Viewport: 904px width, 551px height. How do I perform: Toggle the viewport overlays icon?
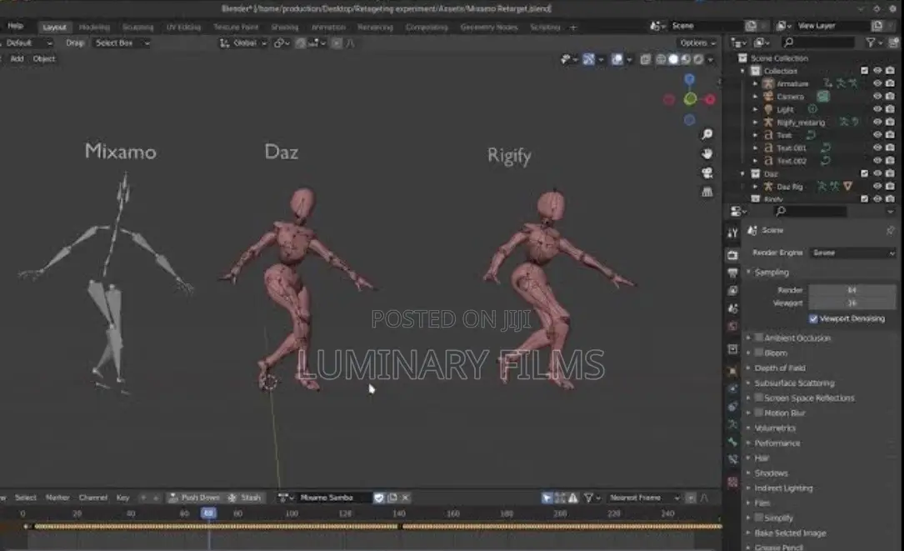pyautogui.click(x=617, y=59)
